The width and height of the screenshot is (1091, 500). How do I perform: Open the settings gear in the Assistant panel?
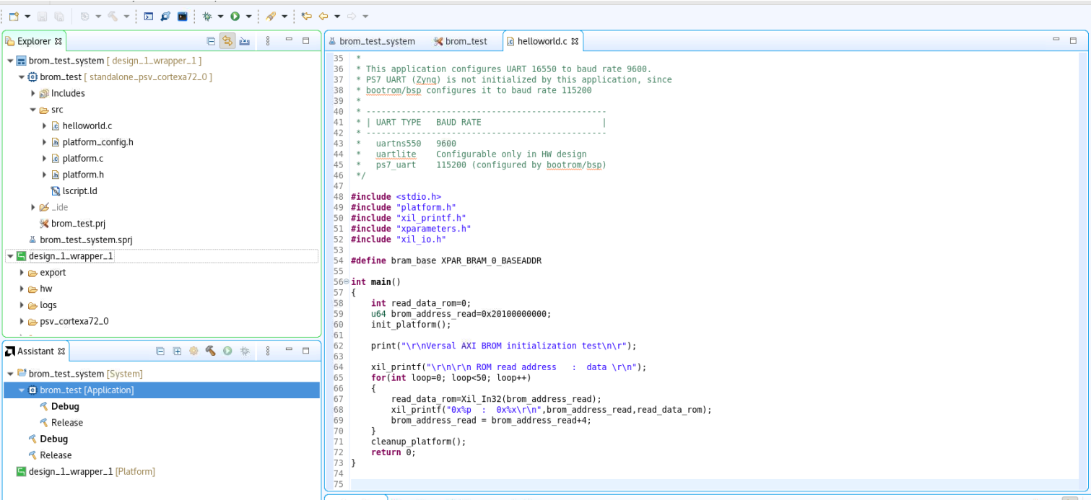pyautogui.click(x=192, y=351)
